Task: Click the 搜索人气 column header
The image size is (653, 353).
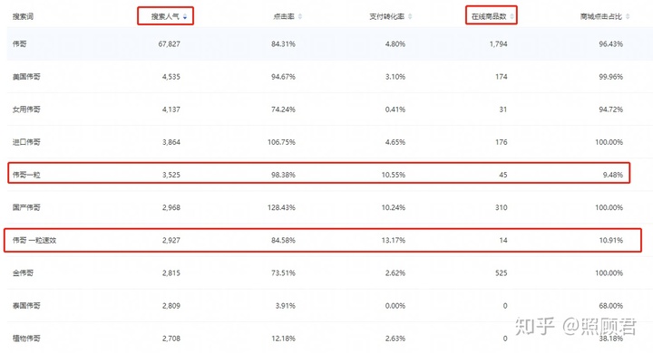Action: [x=165, y=16]
